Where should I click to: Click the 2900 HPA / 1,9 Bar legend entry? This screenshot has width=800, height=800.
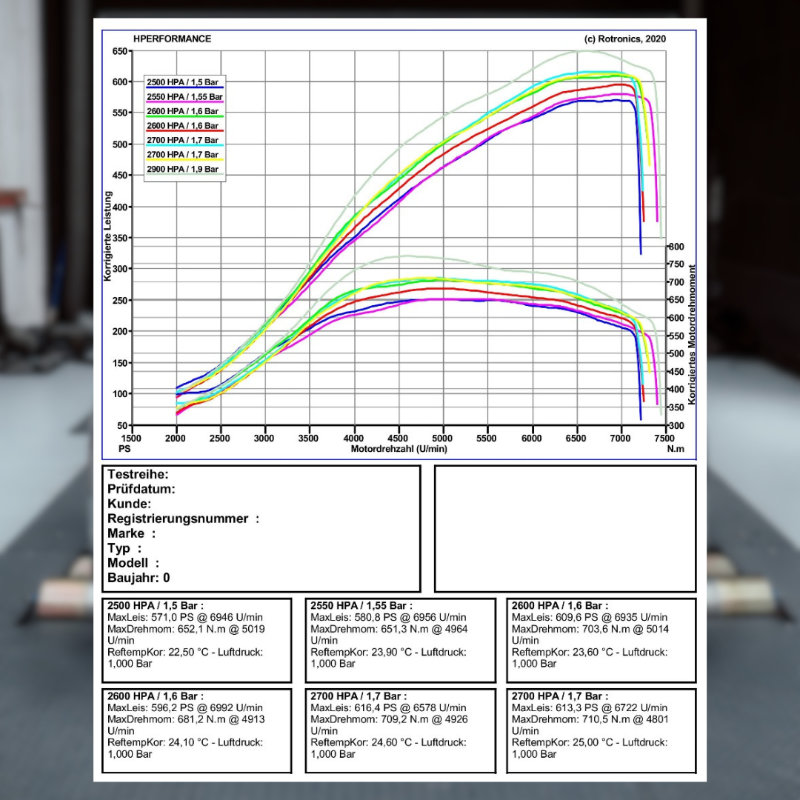[184, 169]
